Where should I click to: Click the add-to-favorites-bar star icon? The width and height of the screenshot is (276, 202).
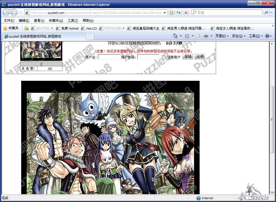(26, 28)
